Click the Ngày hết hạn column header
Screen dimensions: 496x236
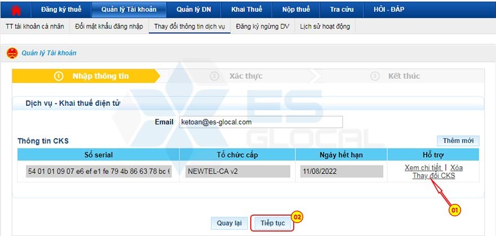(342, 155)
